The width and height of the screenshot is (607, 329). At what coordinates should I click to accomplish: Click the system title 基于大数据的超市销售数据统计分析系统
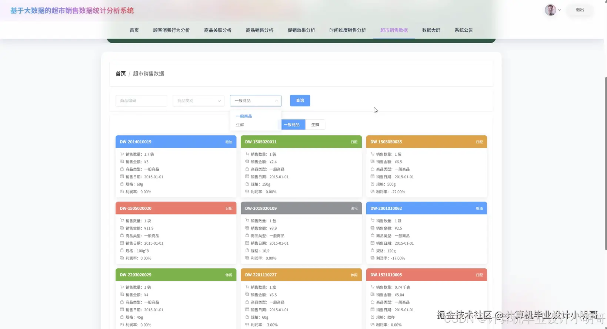pyautogui.click(x=72, y=11)
